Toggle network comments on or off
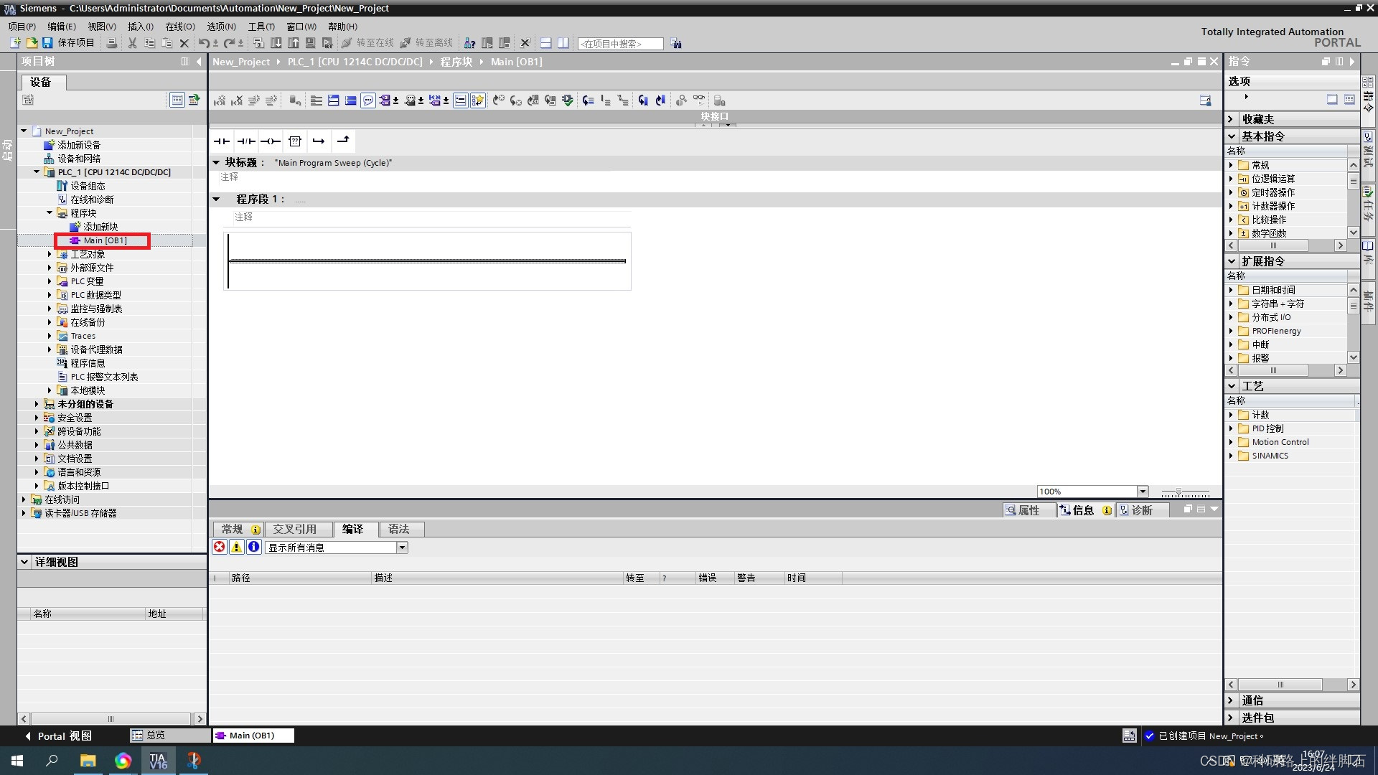This screenshot has width=1378, height=775. [461, 100]
